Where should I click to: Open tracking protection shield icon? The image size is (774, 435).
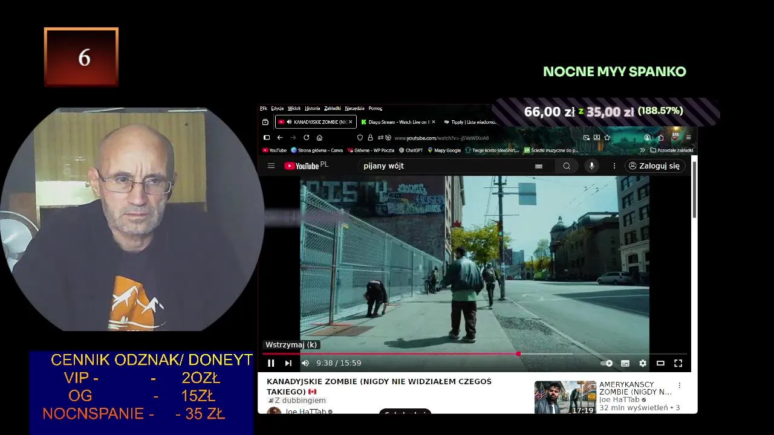coord(360,138)
